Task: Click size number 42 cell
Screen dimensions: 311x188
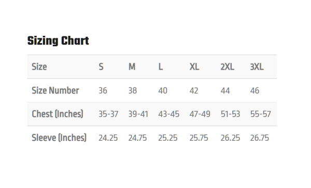Action: pyautogui.click(x=194, y=90)
